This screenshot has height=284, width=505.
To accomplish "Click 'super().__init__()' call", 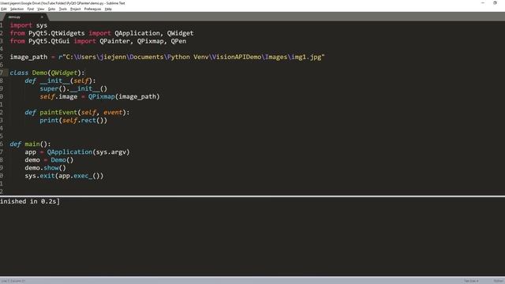I will pos(73,88).
